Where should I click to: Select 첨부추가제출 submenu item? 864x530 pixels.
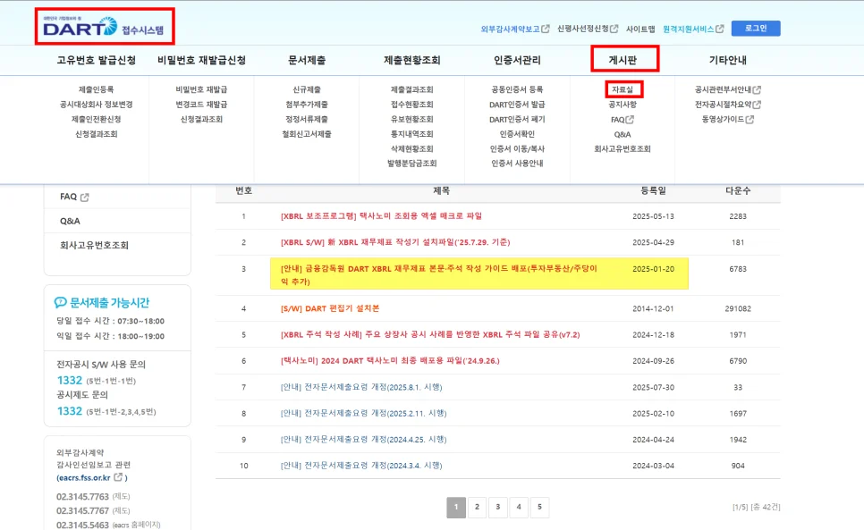[x=307, y=104]
